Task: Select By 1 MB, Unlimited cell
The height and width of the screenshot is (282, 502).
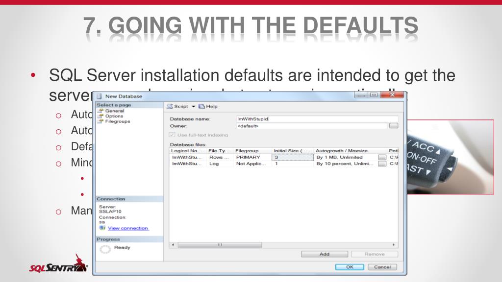Action: (x=346, y=157)
